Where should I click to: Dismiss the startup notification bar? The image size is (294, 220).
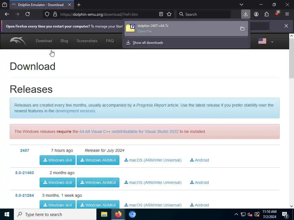(286, 26)
